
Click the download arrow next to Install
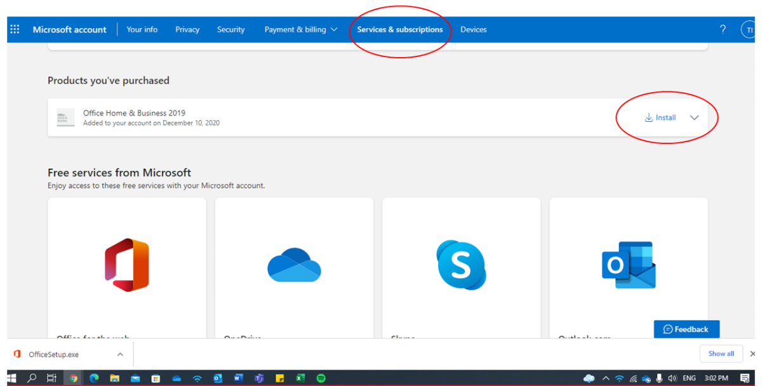648,117
